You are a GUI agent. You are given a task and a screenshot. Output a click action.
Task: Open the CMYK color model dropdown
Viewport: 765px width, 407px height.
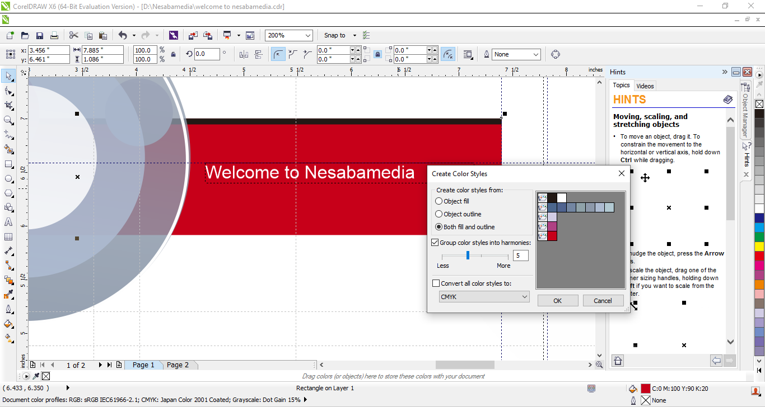pyautogui.click(x=484, y=297)
